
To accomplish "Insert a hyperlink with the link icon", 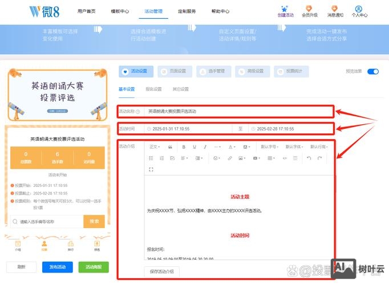I will pos(230,158).
